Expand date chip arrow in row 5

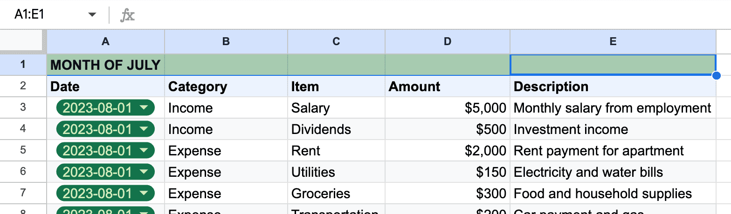[144, 151]
